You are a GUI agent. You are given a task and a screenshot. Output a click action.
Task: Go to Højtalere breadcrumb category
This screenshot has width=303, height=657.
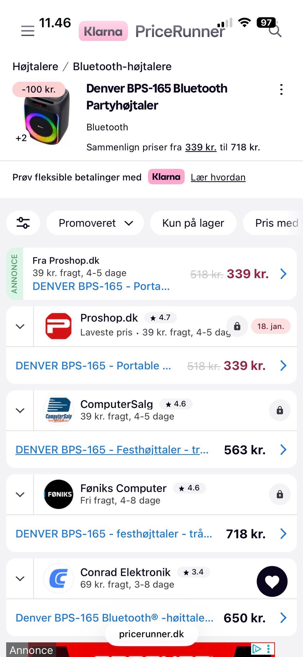pyautogui.click(x=35, y=67)
